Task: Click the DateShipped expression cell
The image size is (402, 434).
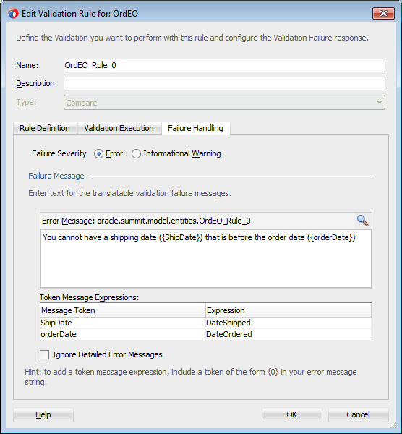Action: (x=288, y=323)
